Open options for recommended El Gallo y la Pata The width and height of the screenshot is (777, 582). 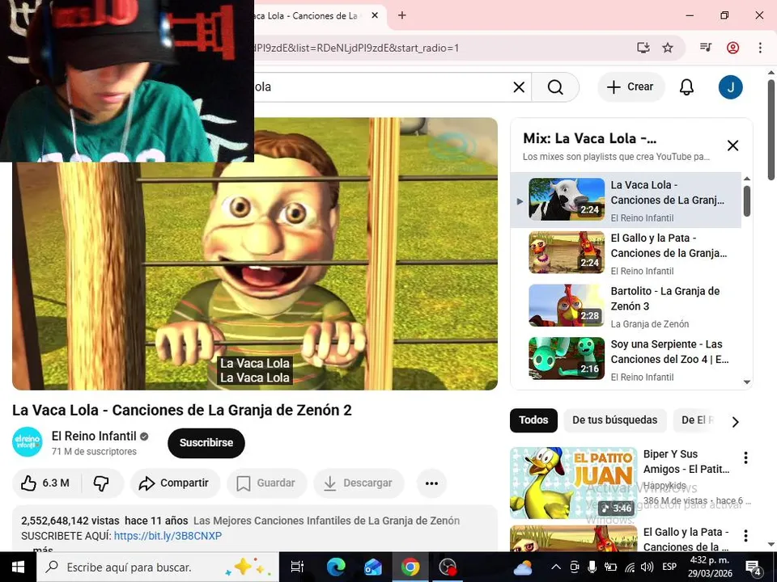click(745, 535)
